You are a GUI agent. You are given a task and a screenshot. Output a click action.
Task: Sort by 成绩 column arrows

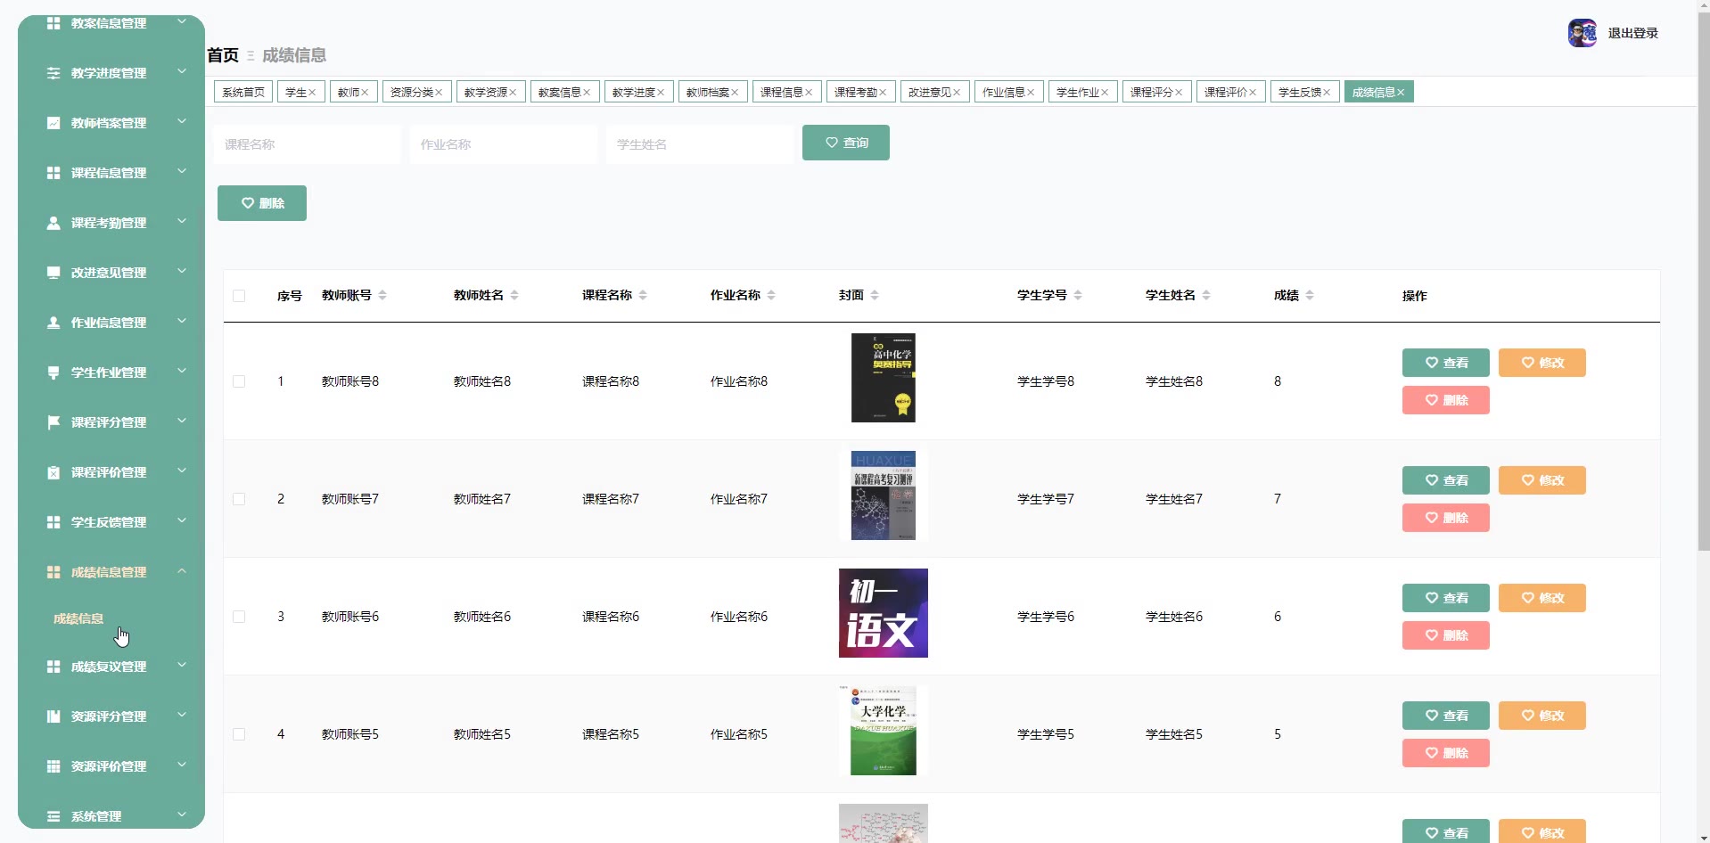pos(1310,295)
